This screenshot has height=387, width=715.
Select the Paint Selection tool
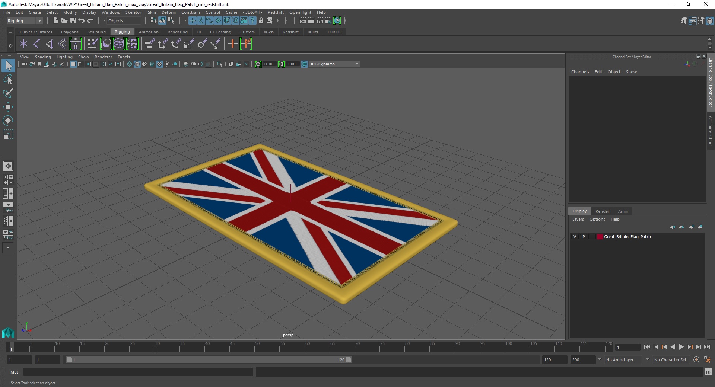(x=8, y=93)
